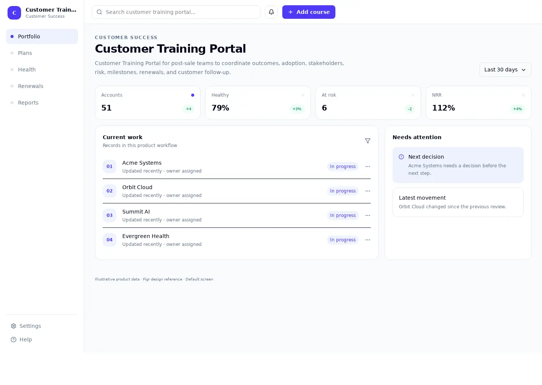Focus the search customer training portal field
Viewport: 542px width, 385px height.
[176, 12]
